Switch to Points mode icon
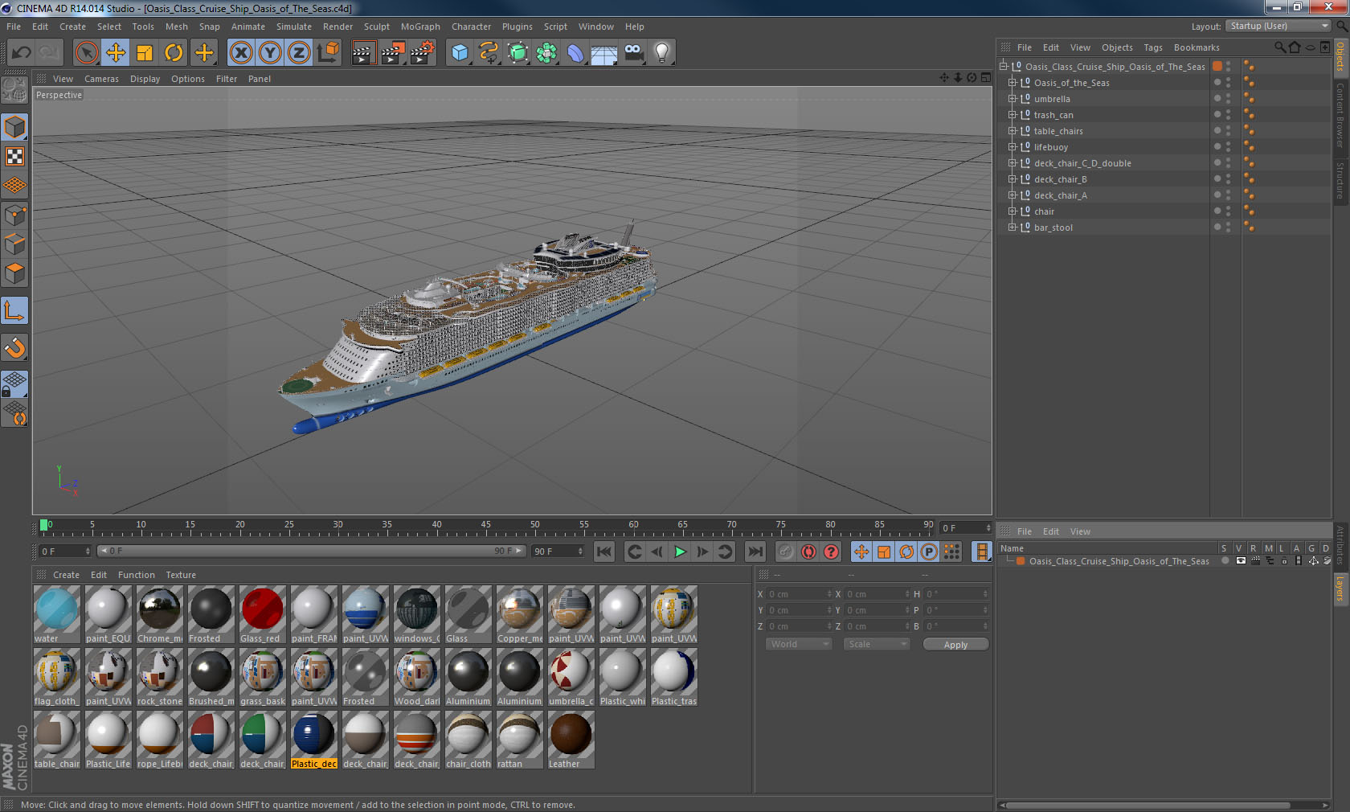Viewport: 1350px width, 812px height. point(14,215)
